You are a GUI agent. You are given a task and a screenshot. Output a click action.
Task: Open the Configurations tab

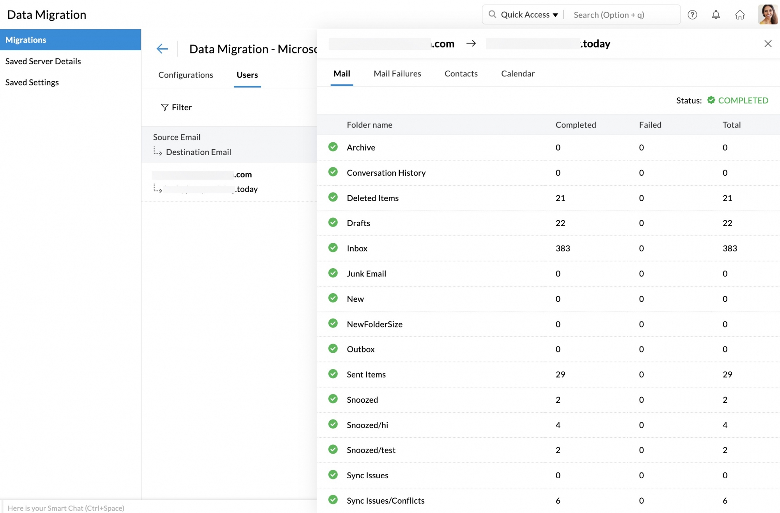point(186,75)
